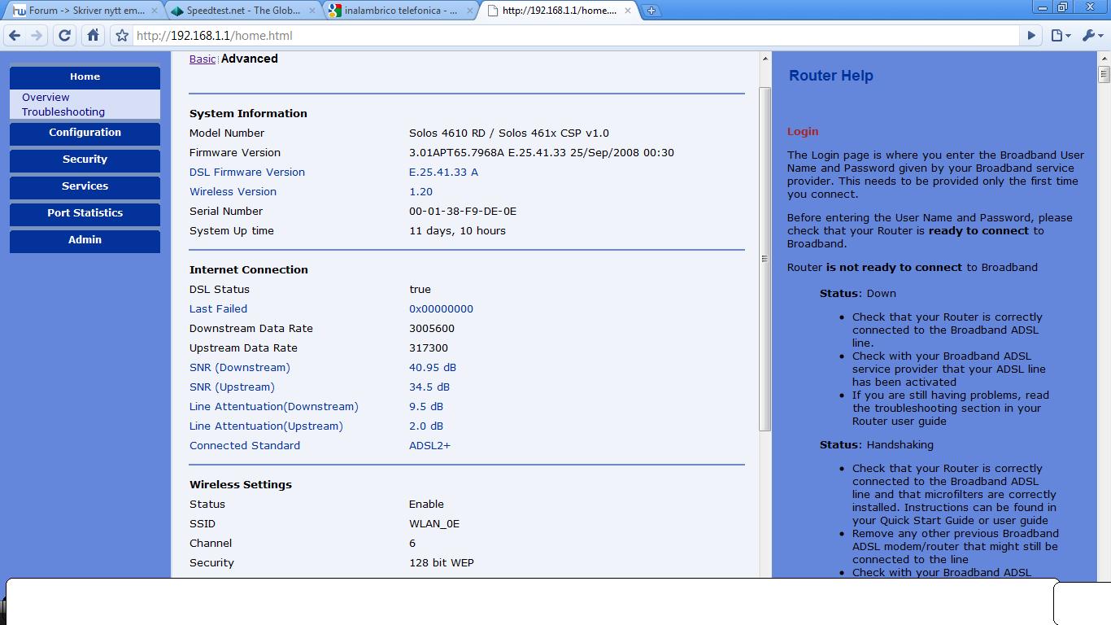Viewport: 1111px width, 625px height.
Task: Click the Router Help scrollbar thumb
Action: point(1104,75)
